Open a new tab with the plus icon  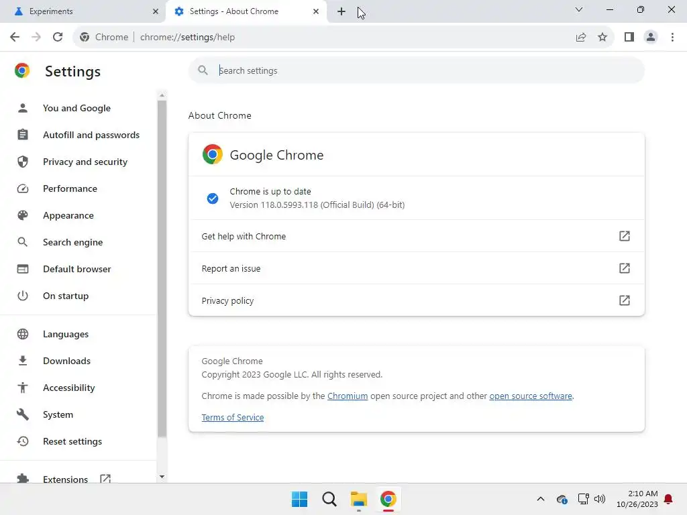341,11
